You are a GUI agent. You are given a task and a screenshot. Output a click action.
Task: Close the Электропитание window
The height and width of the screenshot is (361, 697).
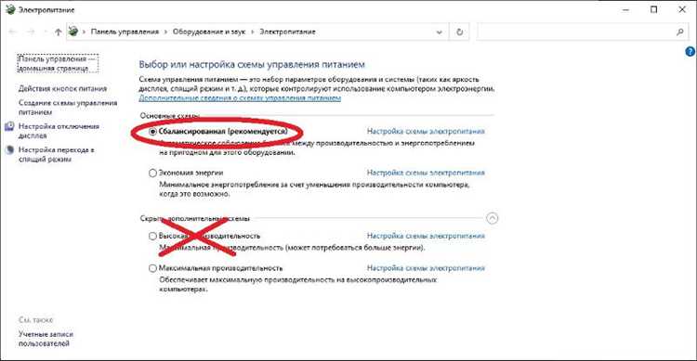coord(682,10)
